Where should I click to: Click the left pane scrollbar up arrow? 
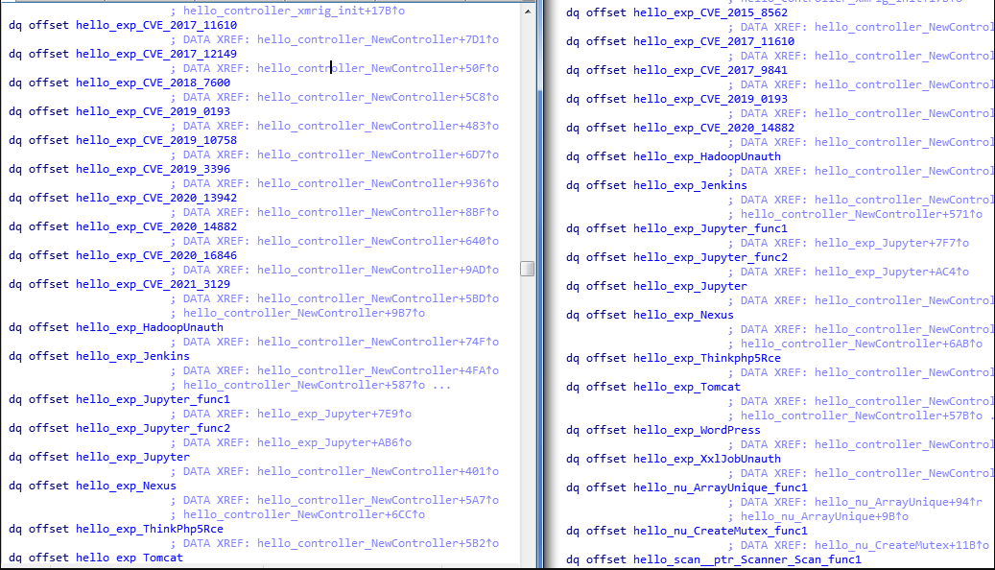[x=528, y=12]
